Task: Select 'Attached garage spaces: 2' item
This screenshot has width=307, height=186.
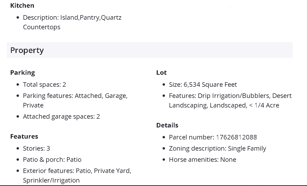Action: pos(61,117)
